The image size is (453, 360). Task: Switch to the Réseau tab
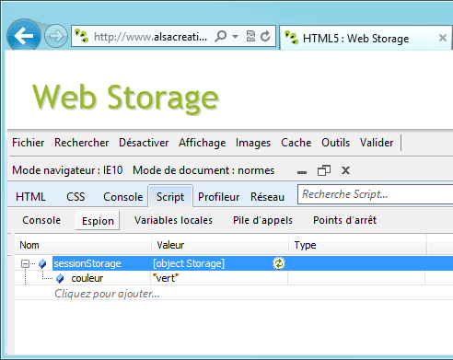click(x=267, y=197)
